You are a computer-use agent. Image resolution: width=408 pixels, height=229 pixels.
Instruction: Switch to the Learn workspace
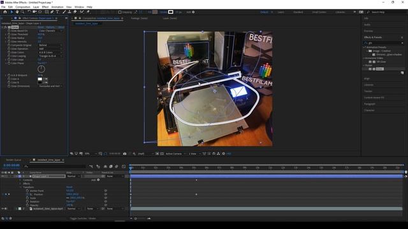(x=280, y=12)
